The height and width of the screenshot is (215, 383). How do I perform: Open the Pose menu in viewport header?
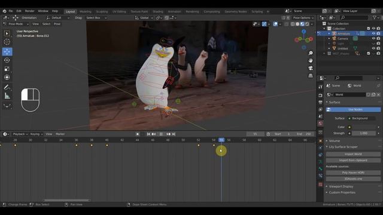pos(57,24)
